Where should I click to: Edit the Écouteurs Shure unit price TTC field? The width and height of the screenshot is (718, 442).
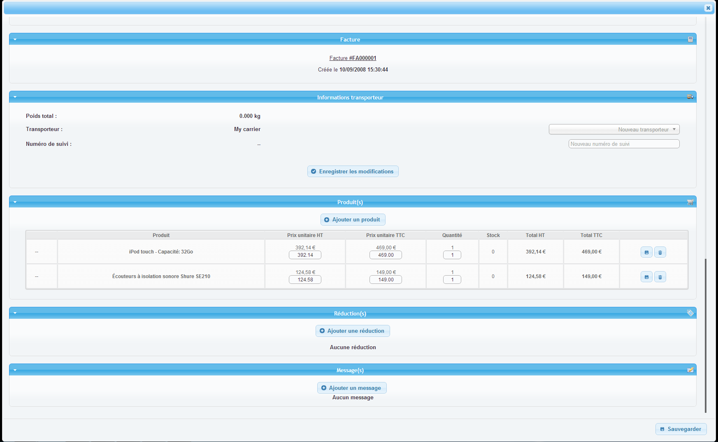386,280
